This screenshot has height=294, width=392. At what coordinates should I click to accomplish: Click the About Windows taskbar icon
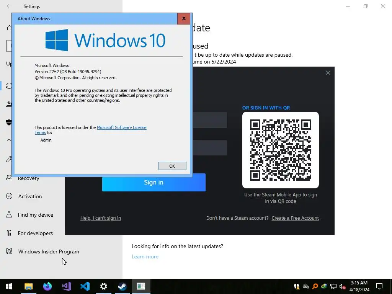pyautogui.click(x=141, y=286)
